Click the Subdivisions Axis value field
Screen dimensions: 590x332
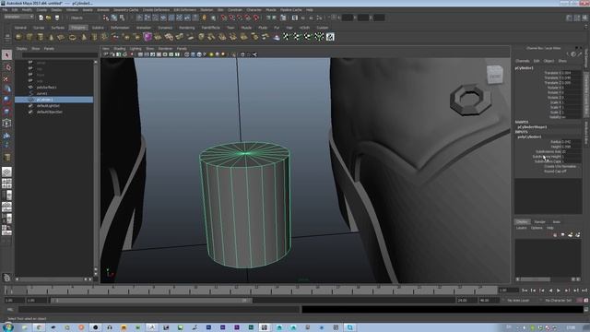tap(572, 151)
